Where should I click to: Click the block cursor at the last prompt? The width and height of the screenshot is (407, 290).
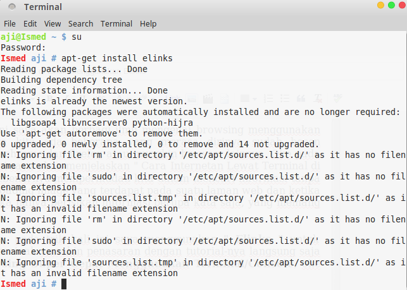click(64, 284)
